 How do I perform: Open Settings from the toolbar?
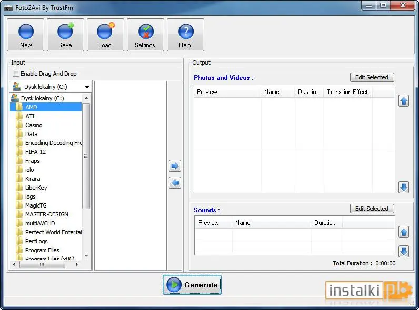point(145,35)
